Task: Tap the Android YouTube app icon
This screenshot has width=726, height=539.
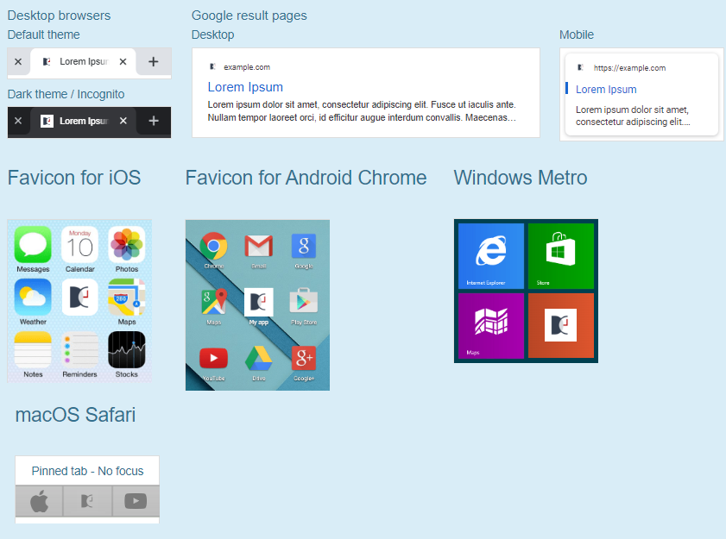Action: [x=213, y=358]
